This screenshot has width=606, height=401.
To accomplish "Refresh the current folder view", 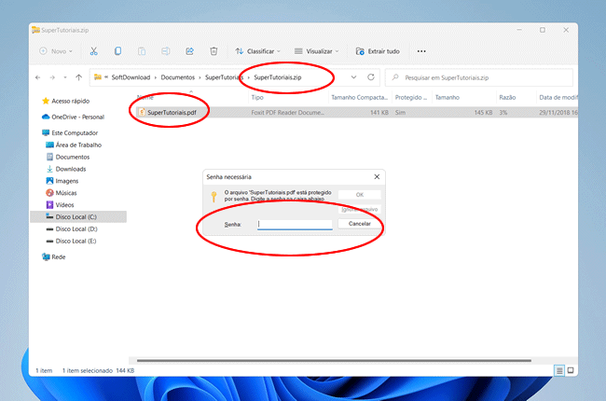I will pos(371,76).
